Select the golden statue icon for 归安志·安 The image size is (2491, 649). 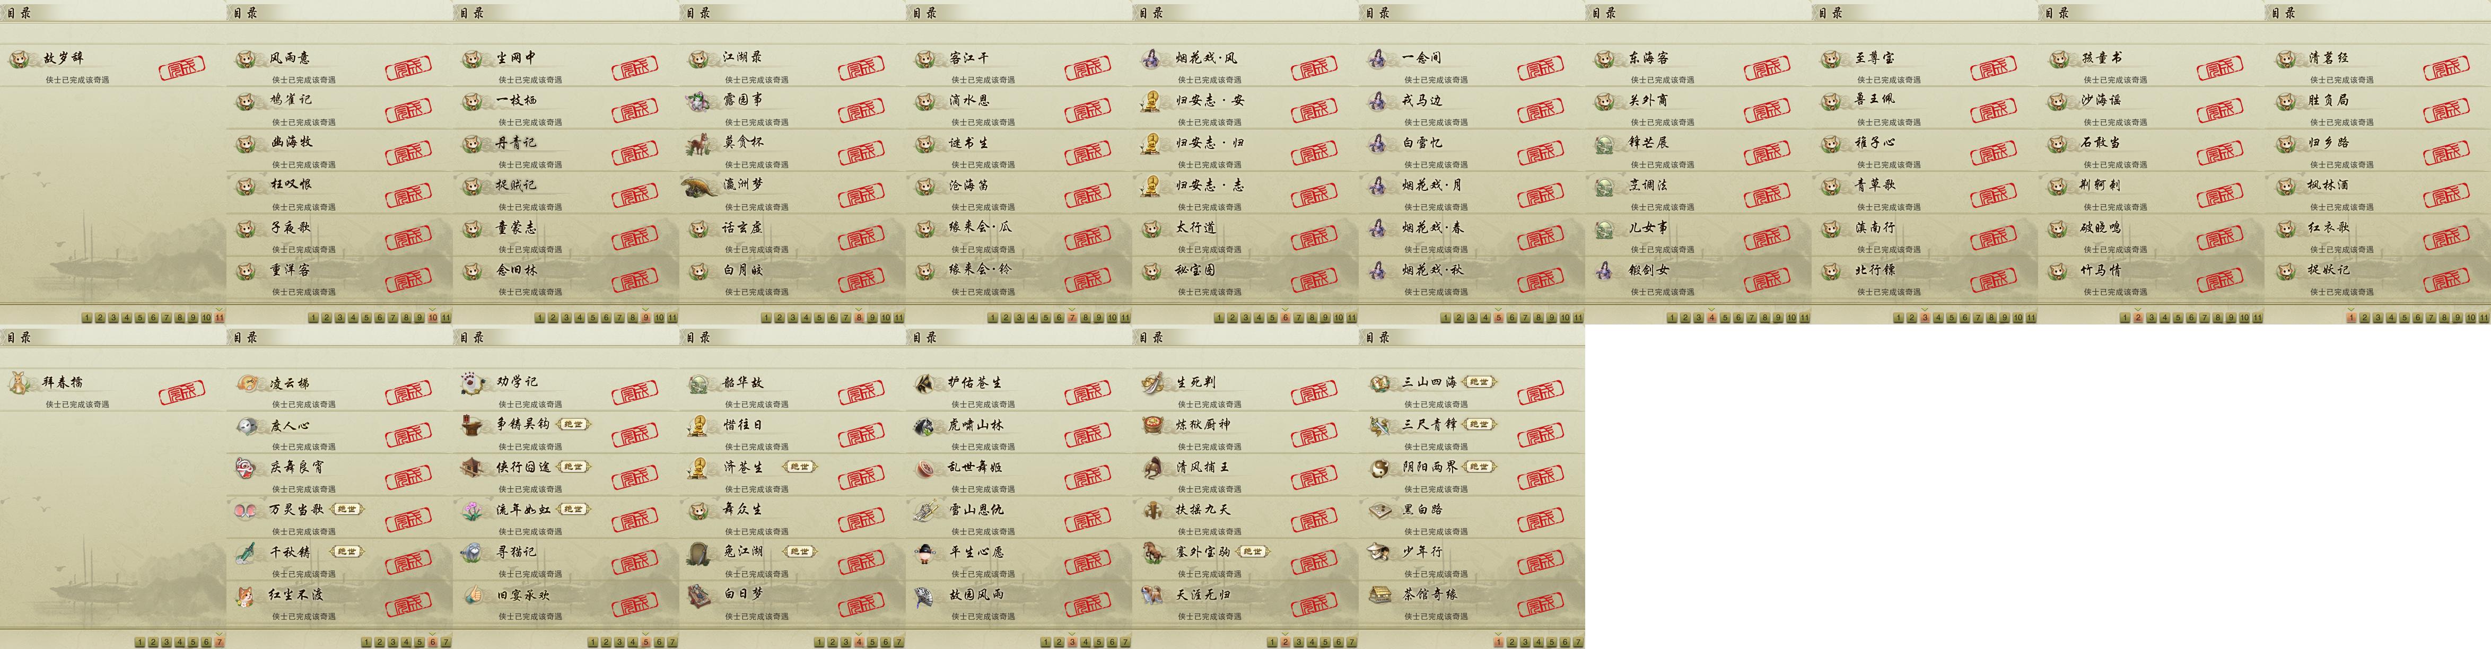1151,102
